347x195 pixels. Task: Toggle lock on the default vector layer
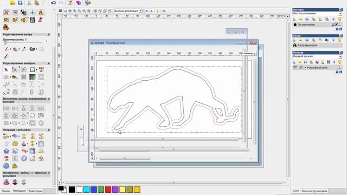(x=333, y=25)
